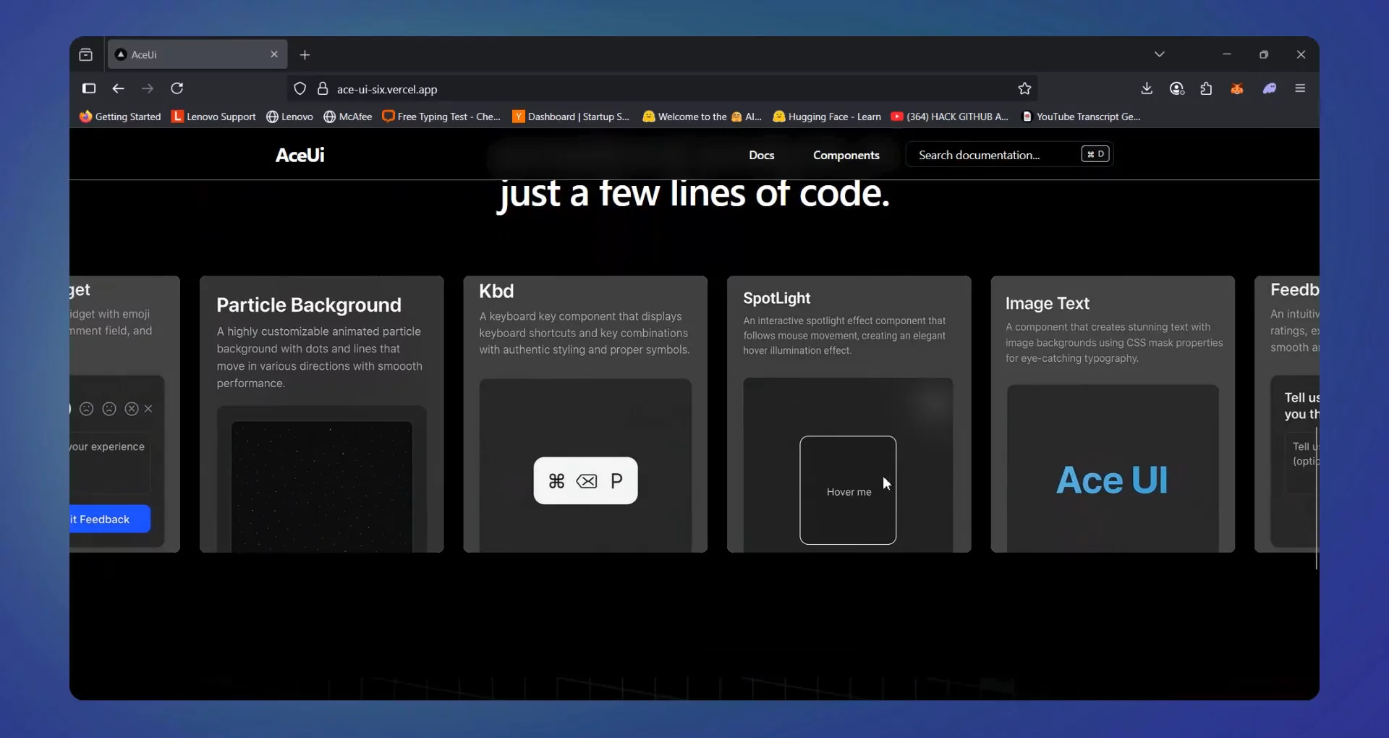This screenshot has height=738, width=1389.
Task: Click the shield tracking protection icon
Action: [x=300, y=89]
